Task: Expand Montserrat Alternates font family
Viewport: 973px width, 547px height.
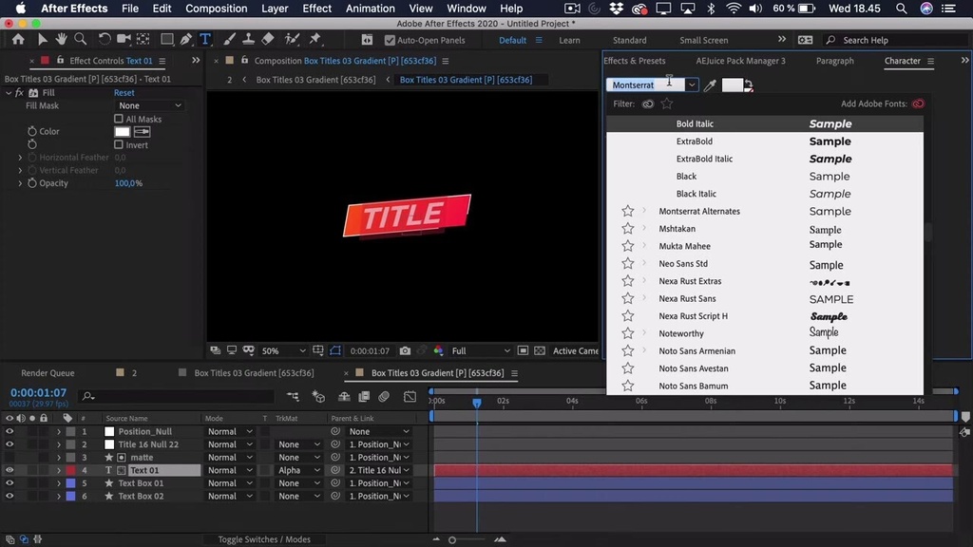Action: pos(644,211)
